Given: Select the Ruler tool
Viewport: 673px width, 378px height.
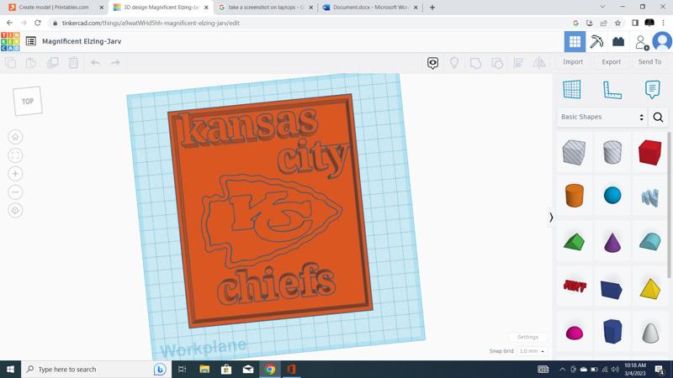Looking at the screenshot, I should 612,89.
